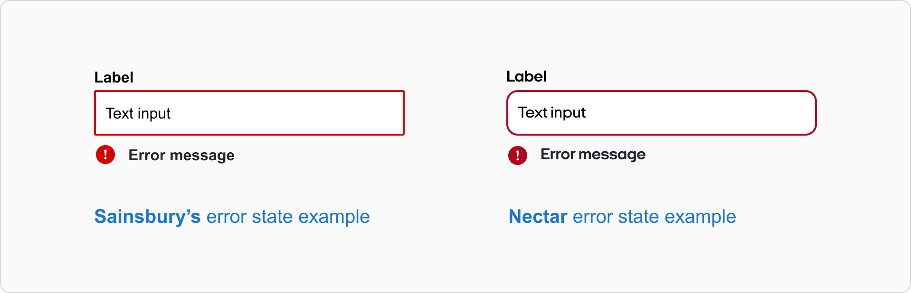The width and height of the screenshot is (911, 293).
Task: Click the placeholder text in the Nectar input
Action: 552,113
